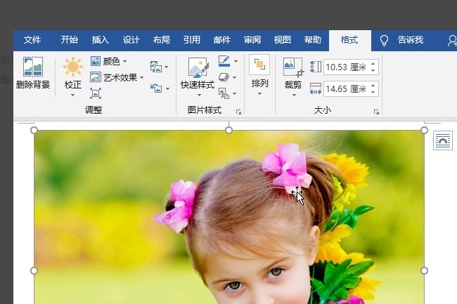
Task: Click the Reset Picture icon
Action: coord(156,88)
